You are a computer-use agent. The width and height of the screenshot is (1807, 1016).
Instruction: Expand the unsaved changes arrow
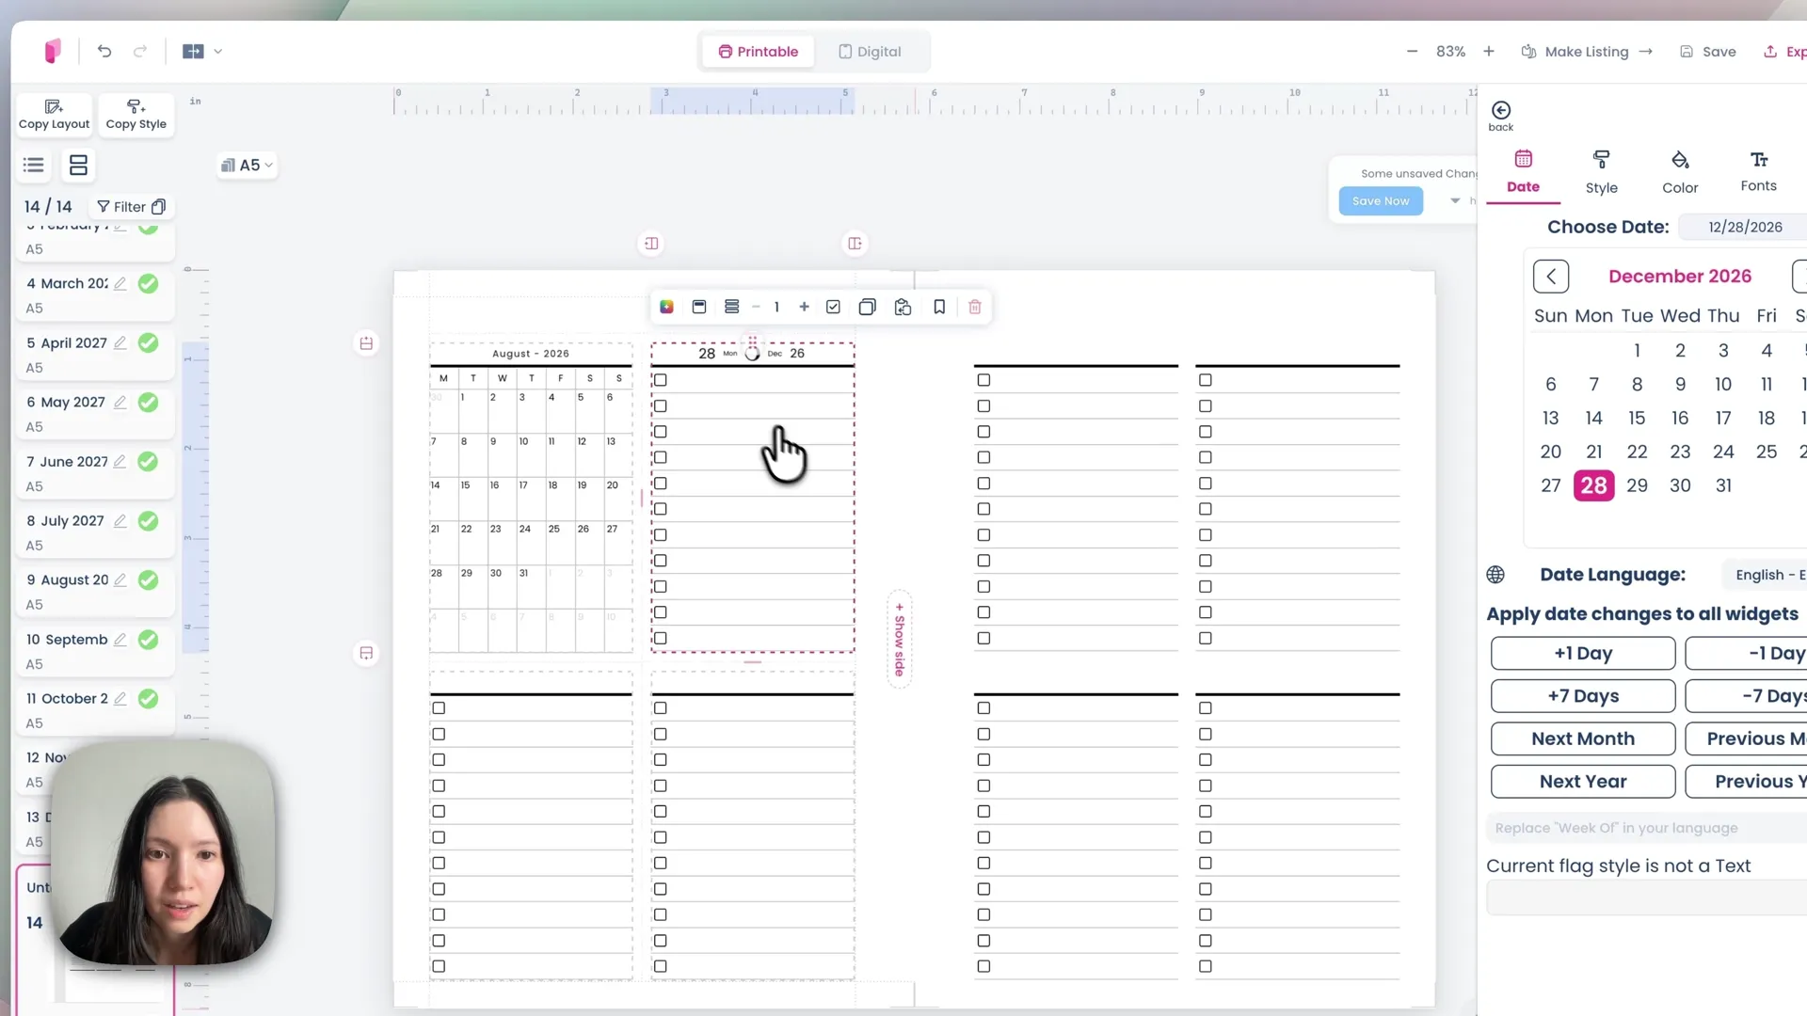coord(1455,200)
